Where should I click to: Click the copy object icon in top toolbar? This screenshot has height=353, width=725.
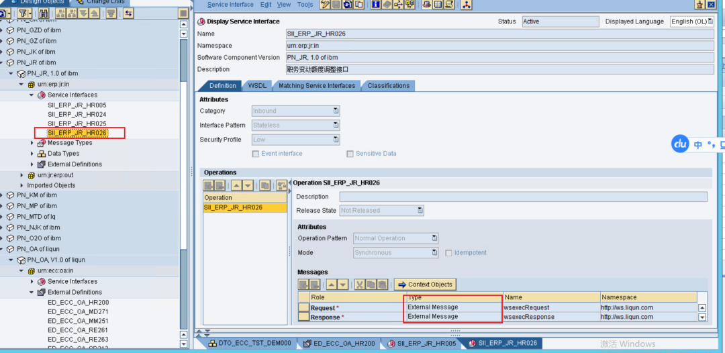(x=358, y=5)
